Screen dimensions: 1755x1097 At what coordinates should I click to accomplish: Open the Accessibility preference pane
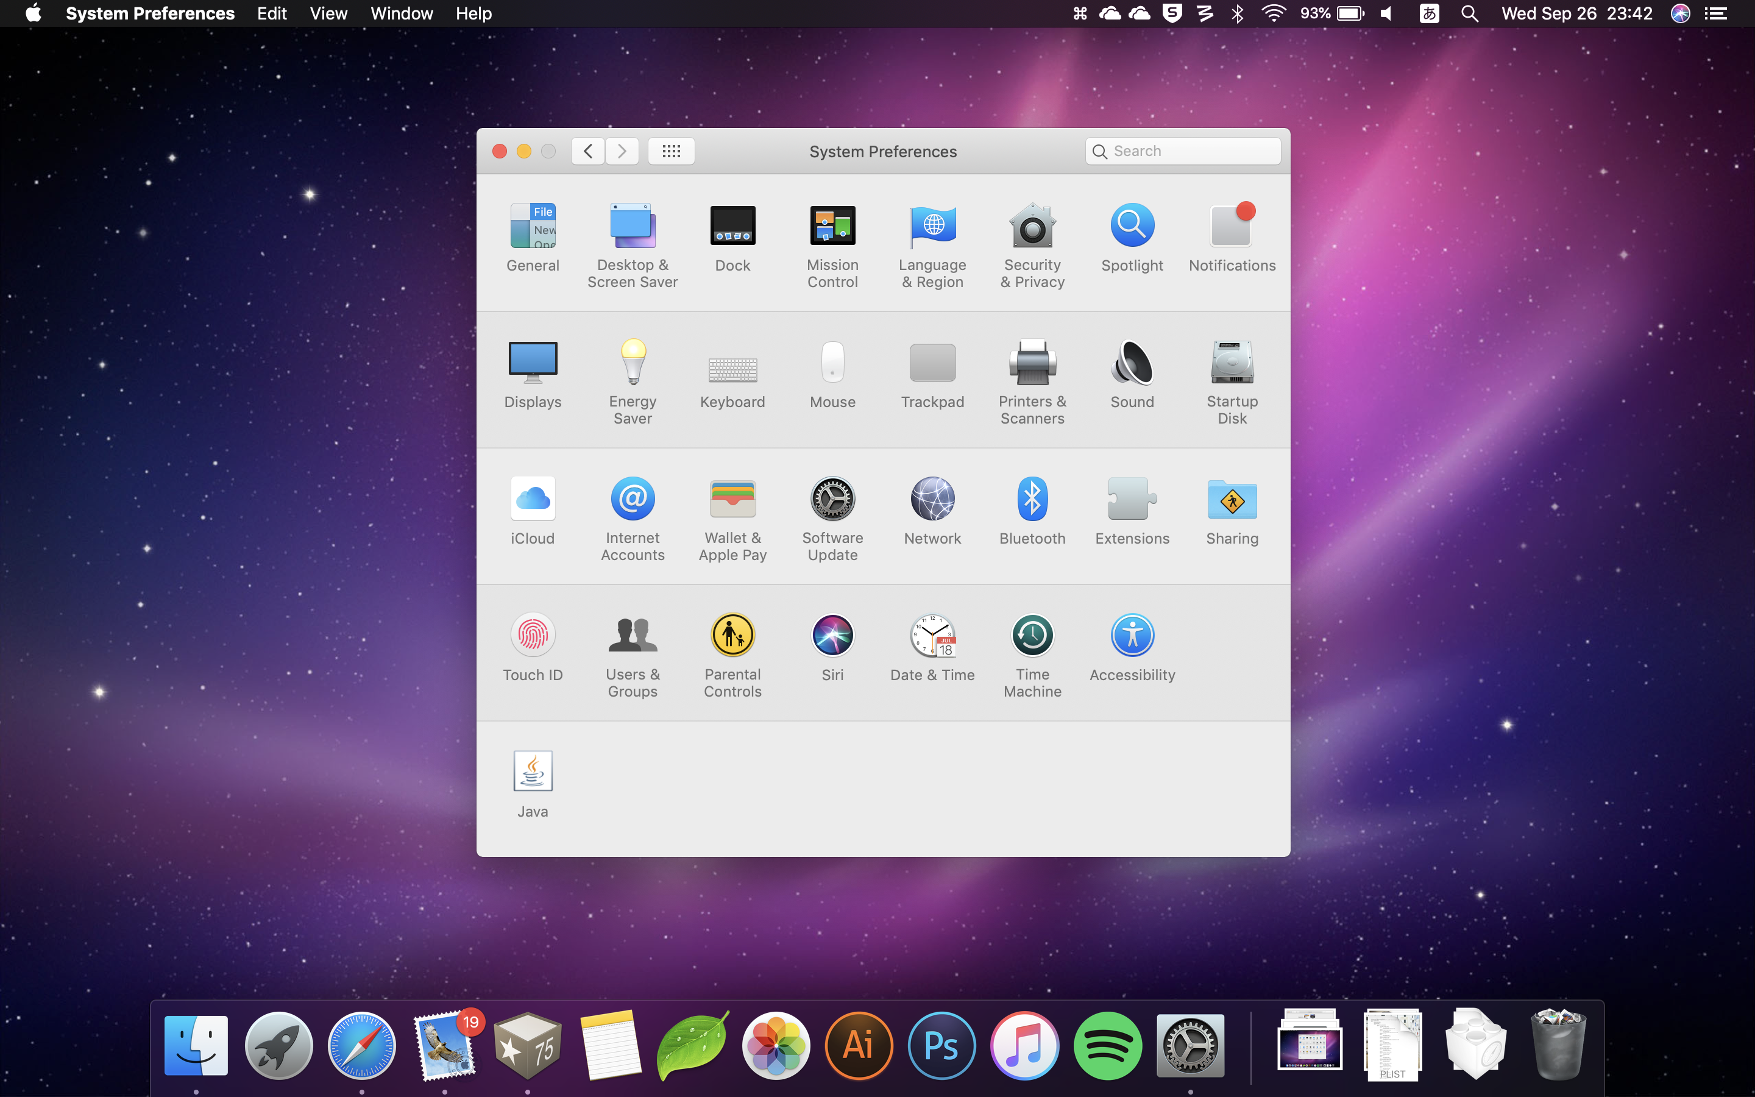point(1132,647)
